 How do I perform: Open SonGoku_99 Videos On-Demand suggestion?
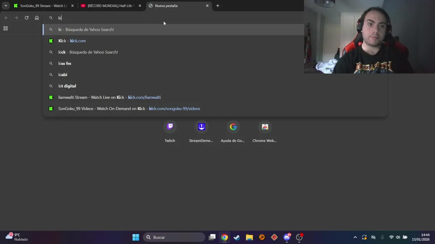215,108
